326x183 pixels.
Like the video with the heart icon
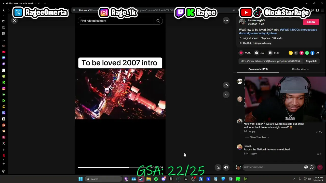[x=241, y=53]
